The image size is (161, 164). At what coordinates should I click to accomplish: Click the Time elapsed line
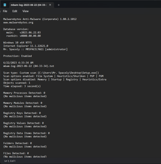[x=22, y=86]
